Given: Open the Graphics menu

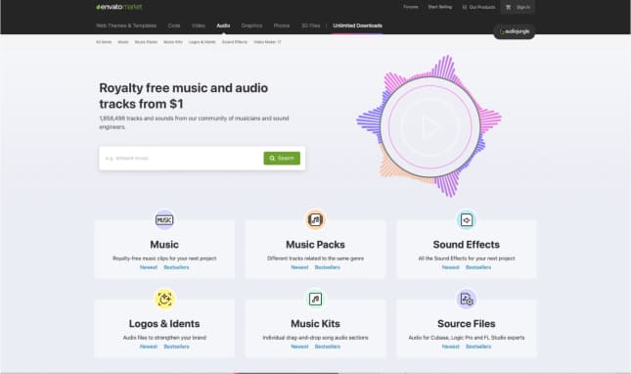Looking at the screenshot, I should (251, 25).
